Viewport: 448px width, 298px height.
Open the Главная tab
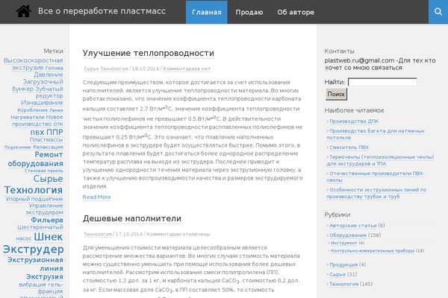pos(207,12)
